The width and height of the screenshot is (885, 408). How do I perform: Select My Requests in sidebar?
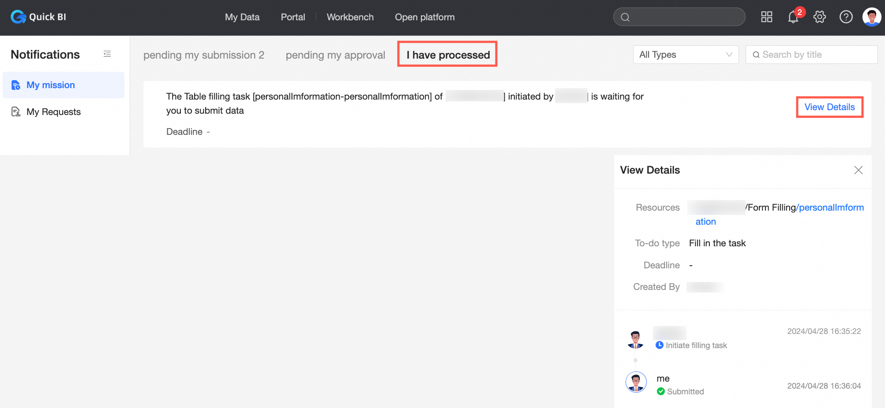(53, 112)
